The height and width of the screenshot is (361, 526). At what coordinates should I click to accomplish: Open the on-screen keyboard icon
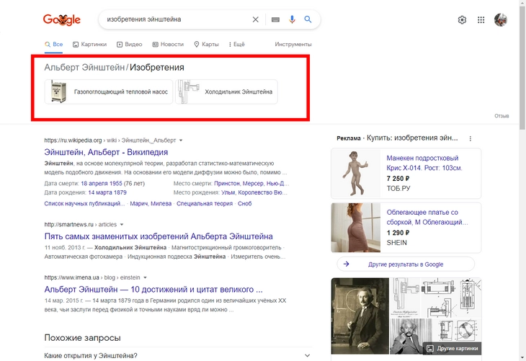(275, 19)
